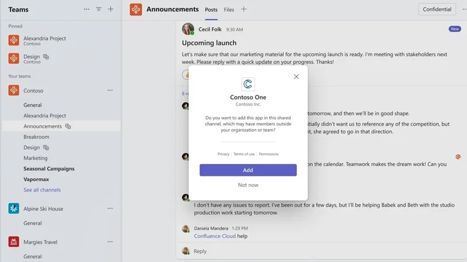Click Add to install the app
This screenshot has width=467, height=262.
(248, 170)
